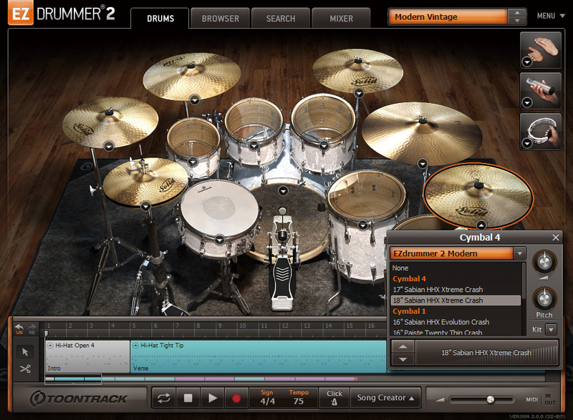
Task: Open dropdown on the large ride cymbal
Action: pos(423,163)
